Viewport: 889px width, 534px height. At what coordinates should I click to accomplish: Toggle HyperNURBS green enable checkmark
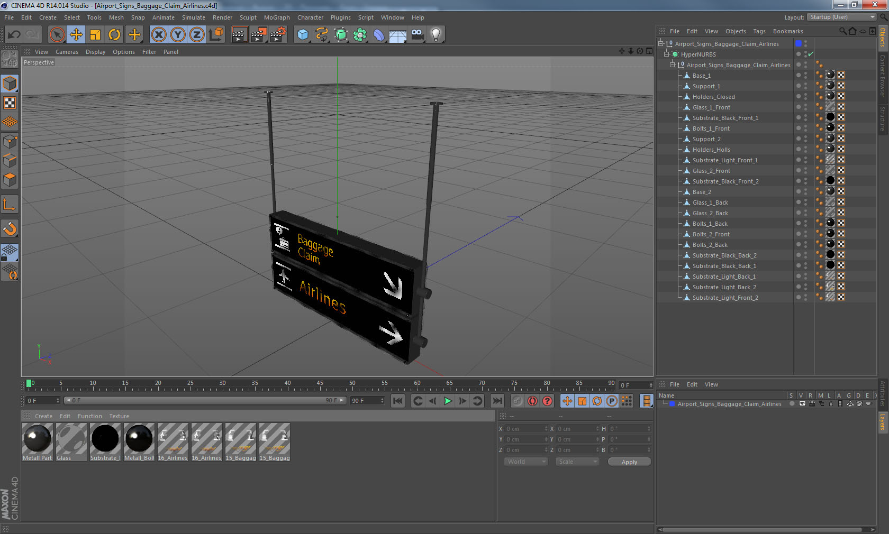811,54
